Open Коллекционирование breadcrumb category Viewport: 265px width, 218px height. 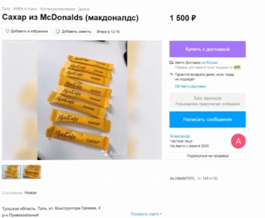coord(57,9)
